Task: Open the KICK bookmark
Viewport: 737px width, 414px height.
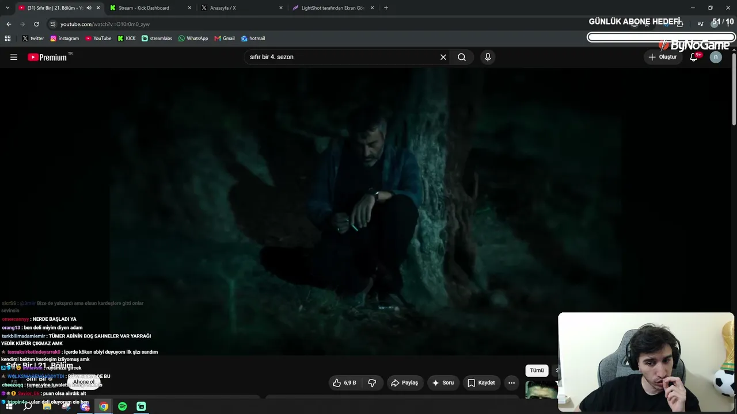Action: pyautogui.click(x=127, y=39)
